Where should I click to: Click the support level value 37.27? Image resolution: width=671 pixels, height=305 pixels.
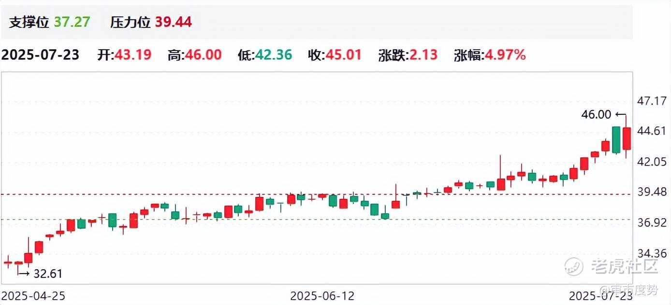point(72,22)
